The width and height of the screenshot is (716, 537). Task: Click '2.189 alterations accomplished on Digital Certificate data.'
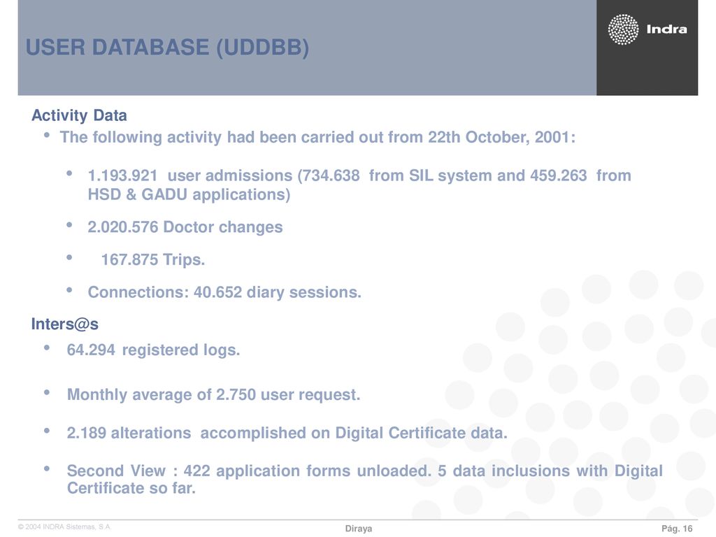(x=287, y=433)
